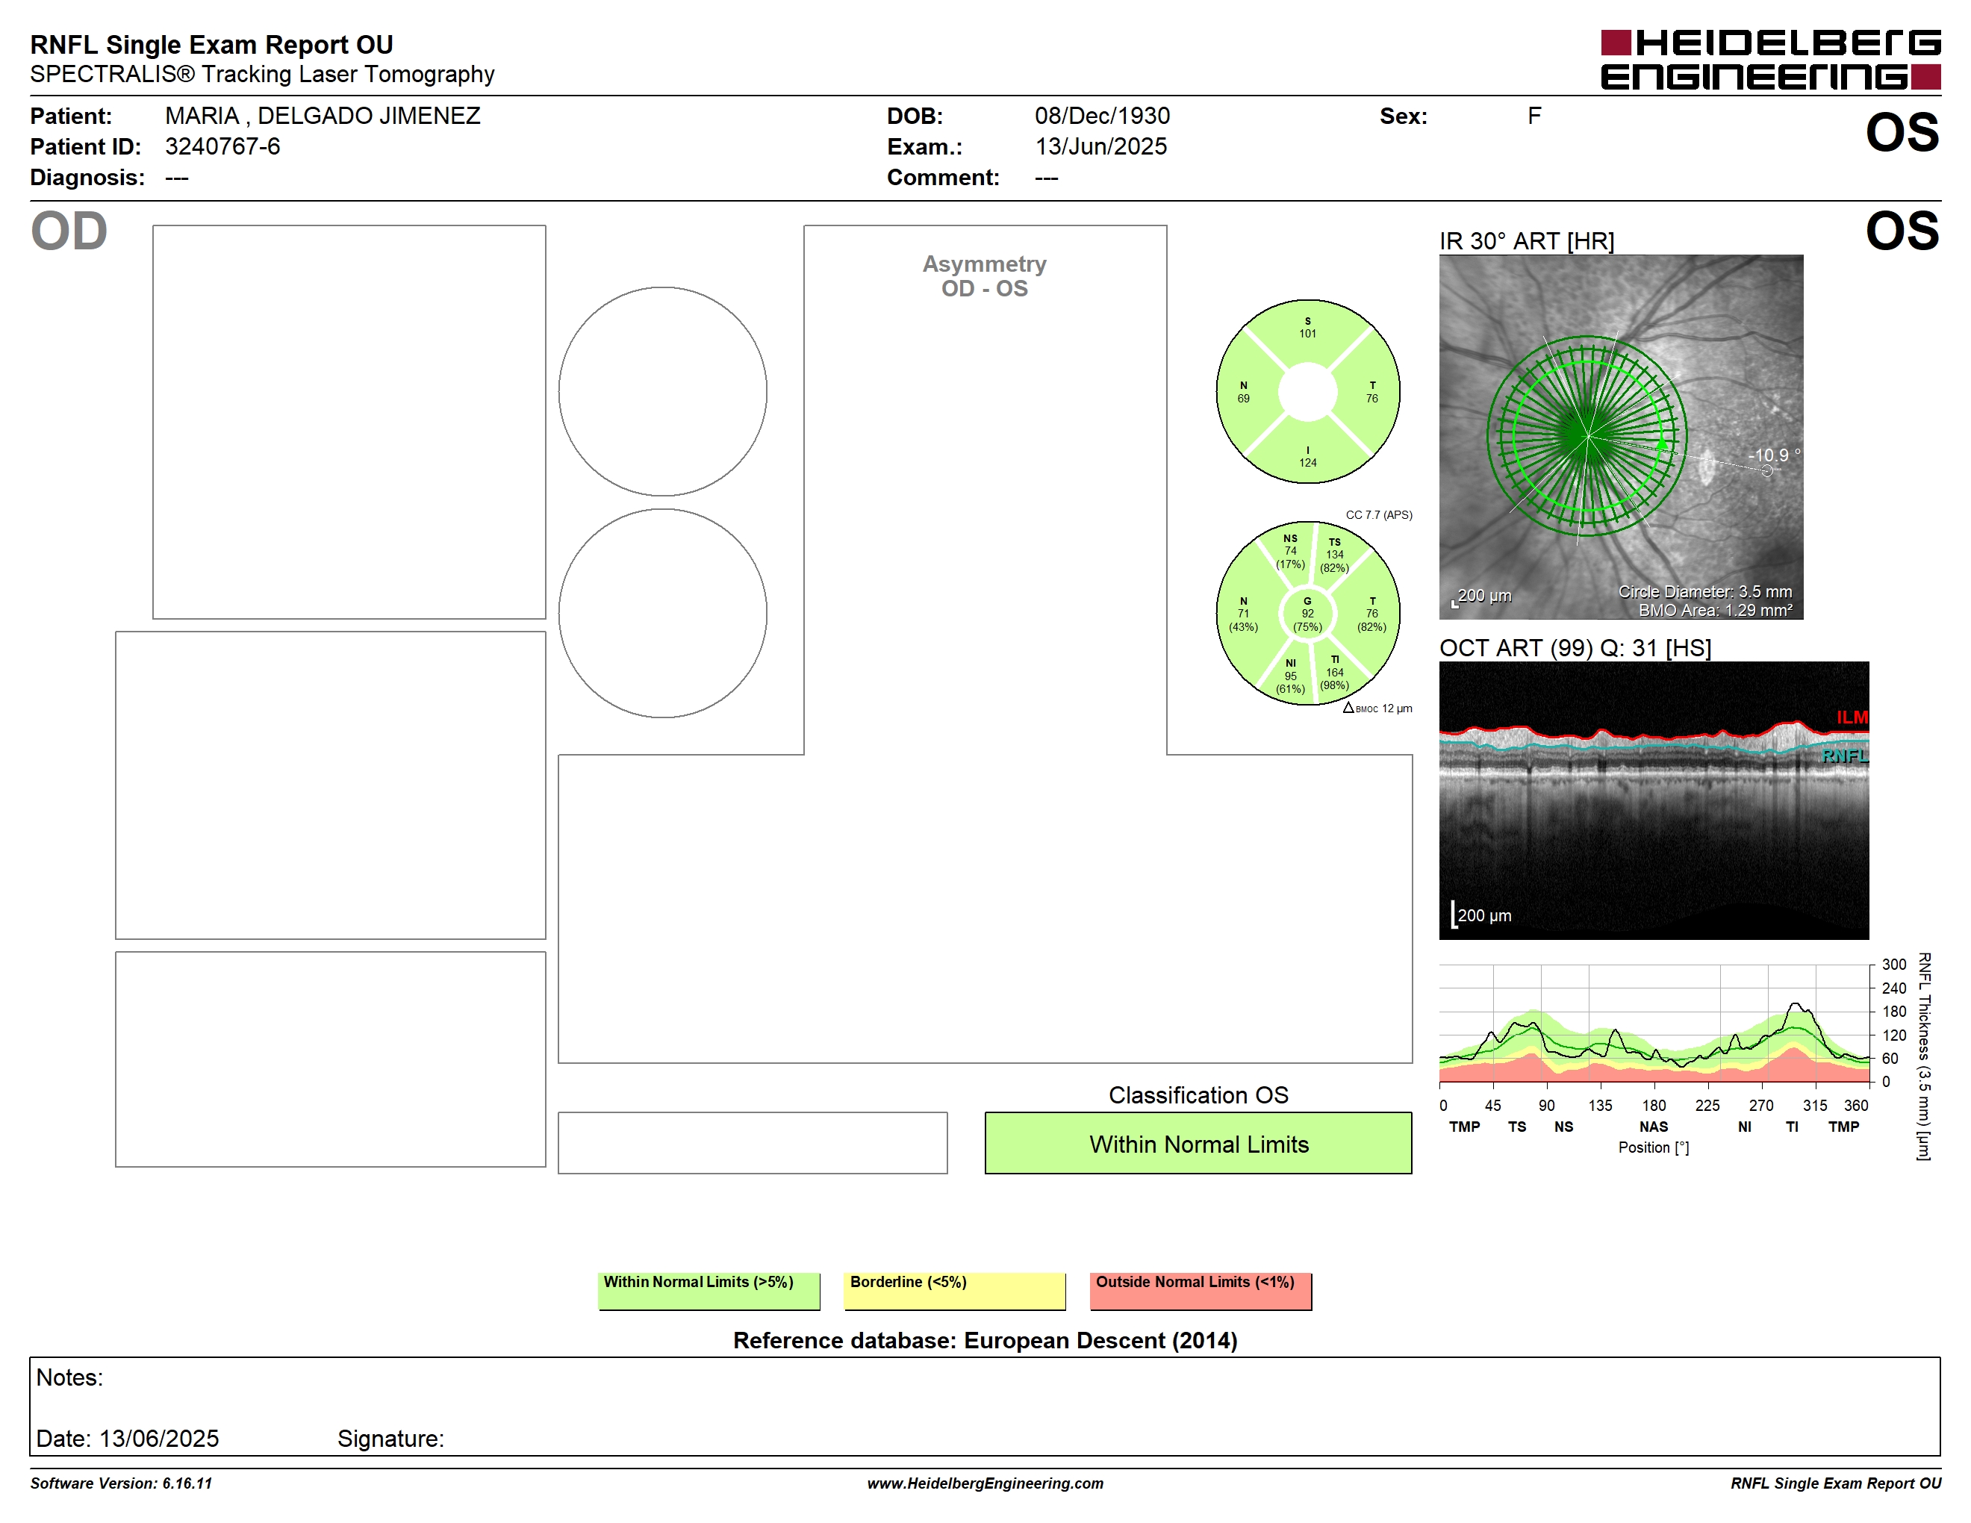
Task: Select the G 92 (75%) center sector
Action: click(1308, 614)
